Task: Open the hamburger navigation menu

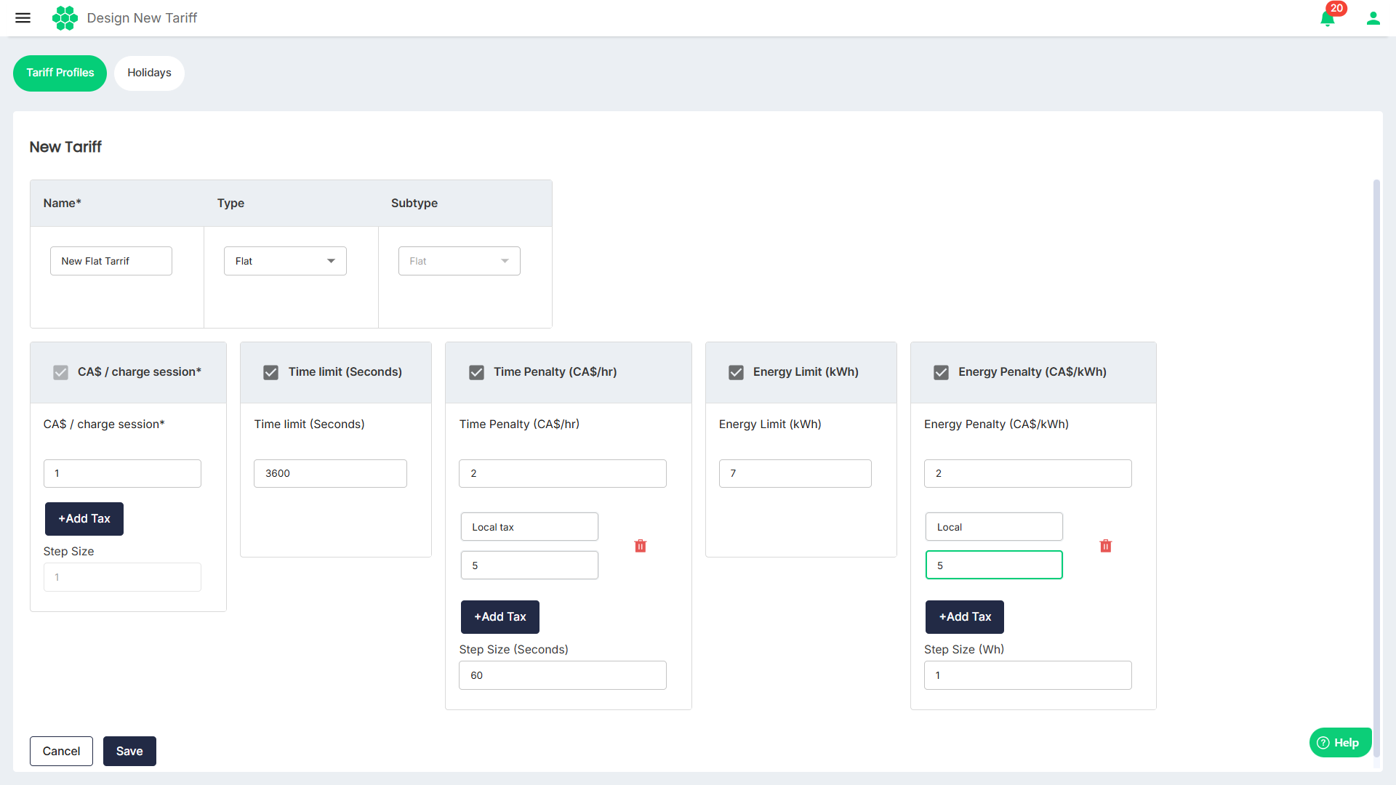Action: click(23, 17)
